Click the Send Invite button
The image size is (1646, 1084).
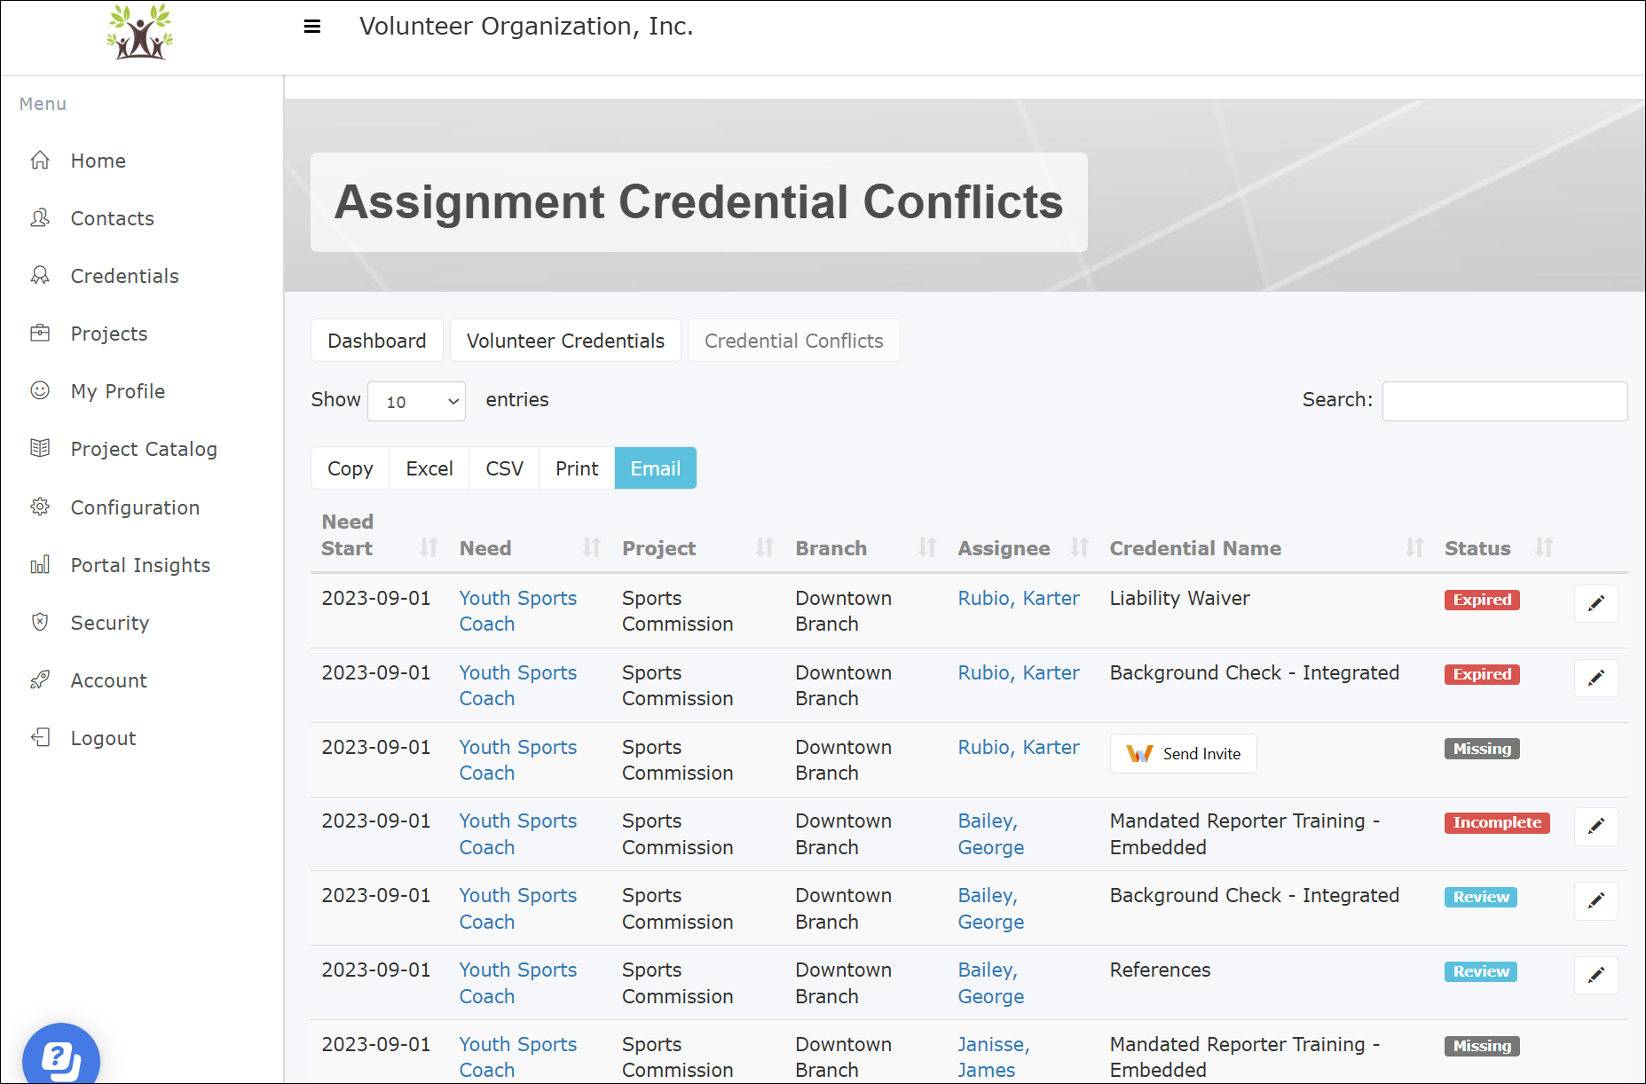tap(1183, 754)
